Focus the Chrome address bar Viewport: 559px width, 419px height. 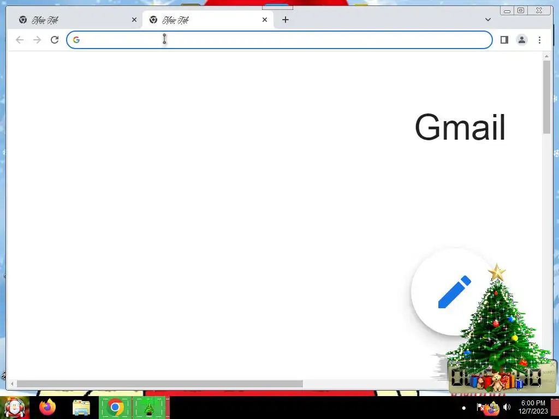tap(279, 40)
